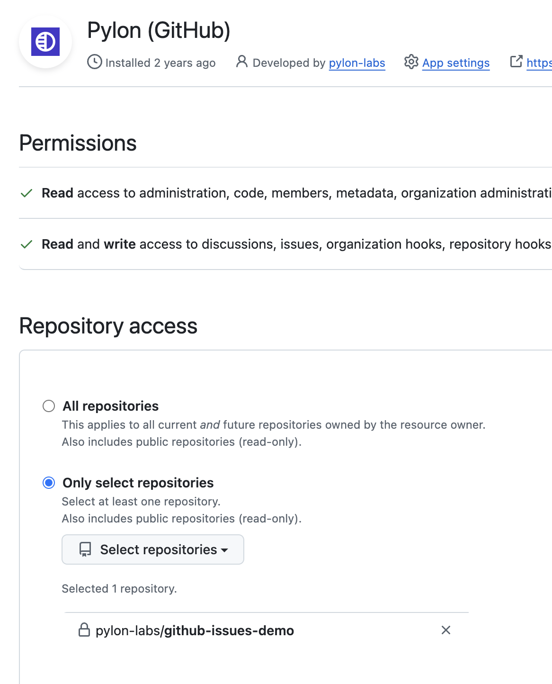The height and width of the screenshot is (684, 552).
Task: Click the lock icon beside github-issues-demo
Action: tap(85, 630)
